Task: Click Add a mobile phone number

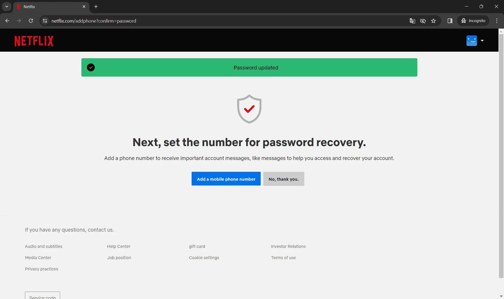Action: pyautogui.click(x=226, y=179)
